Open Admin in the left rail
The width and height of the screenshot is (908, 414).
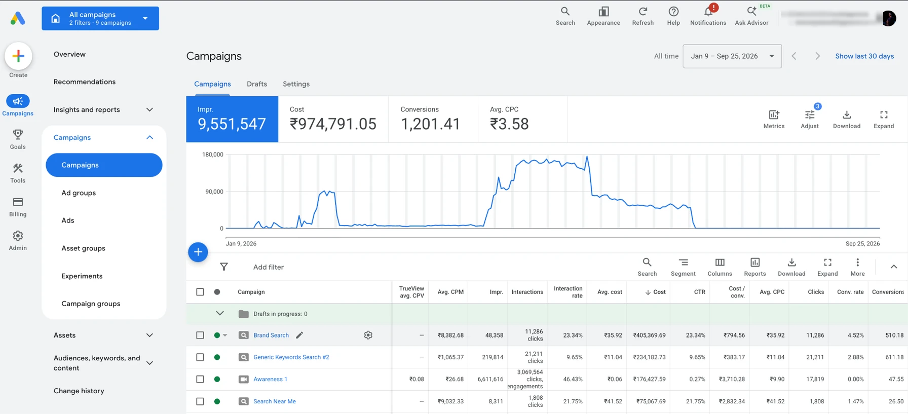tap(18, 241)
